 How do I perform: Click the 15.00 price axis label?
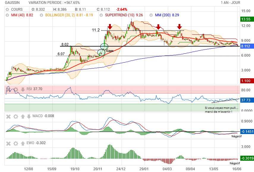coord(246,11)
